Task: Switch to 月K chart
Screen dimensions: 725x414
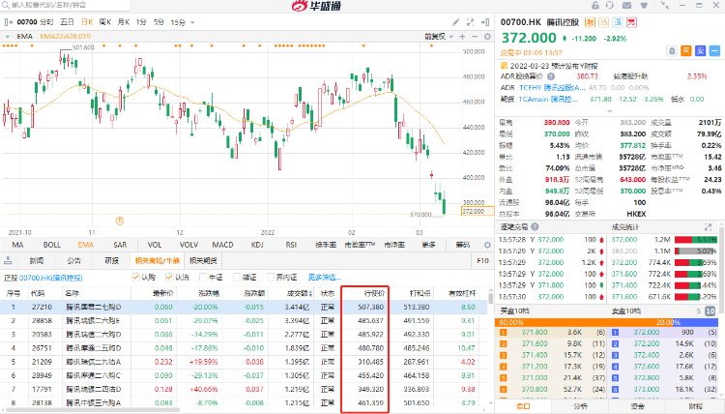Action: click(x=124, y=22)
